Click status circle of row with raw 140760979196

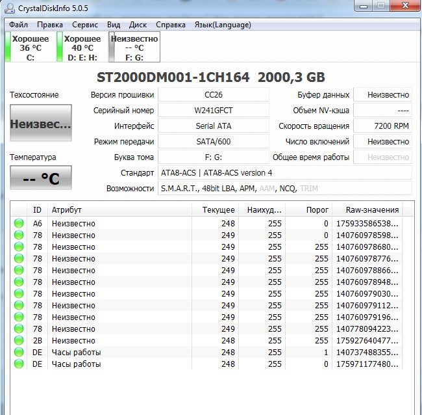(x=19, y=317)
